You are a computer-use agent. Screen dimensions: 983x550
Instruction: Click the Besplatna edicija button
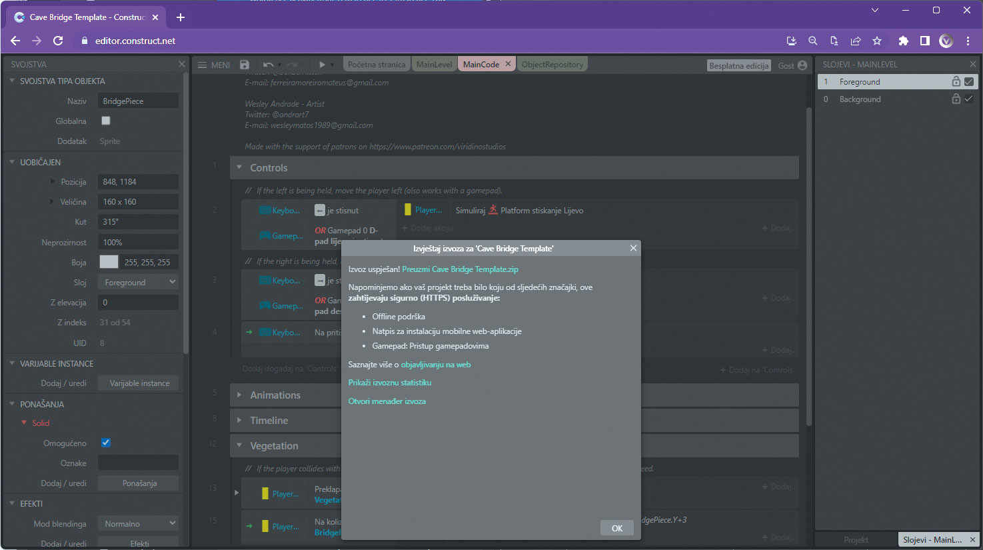point(739,65)
